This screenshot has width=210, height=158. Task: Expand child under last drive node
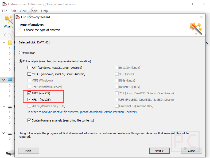10,139
